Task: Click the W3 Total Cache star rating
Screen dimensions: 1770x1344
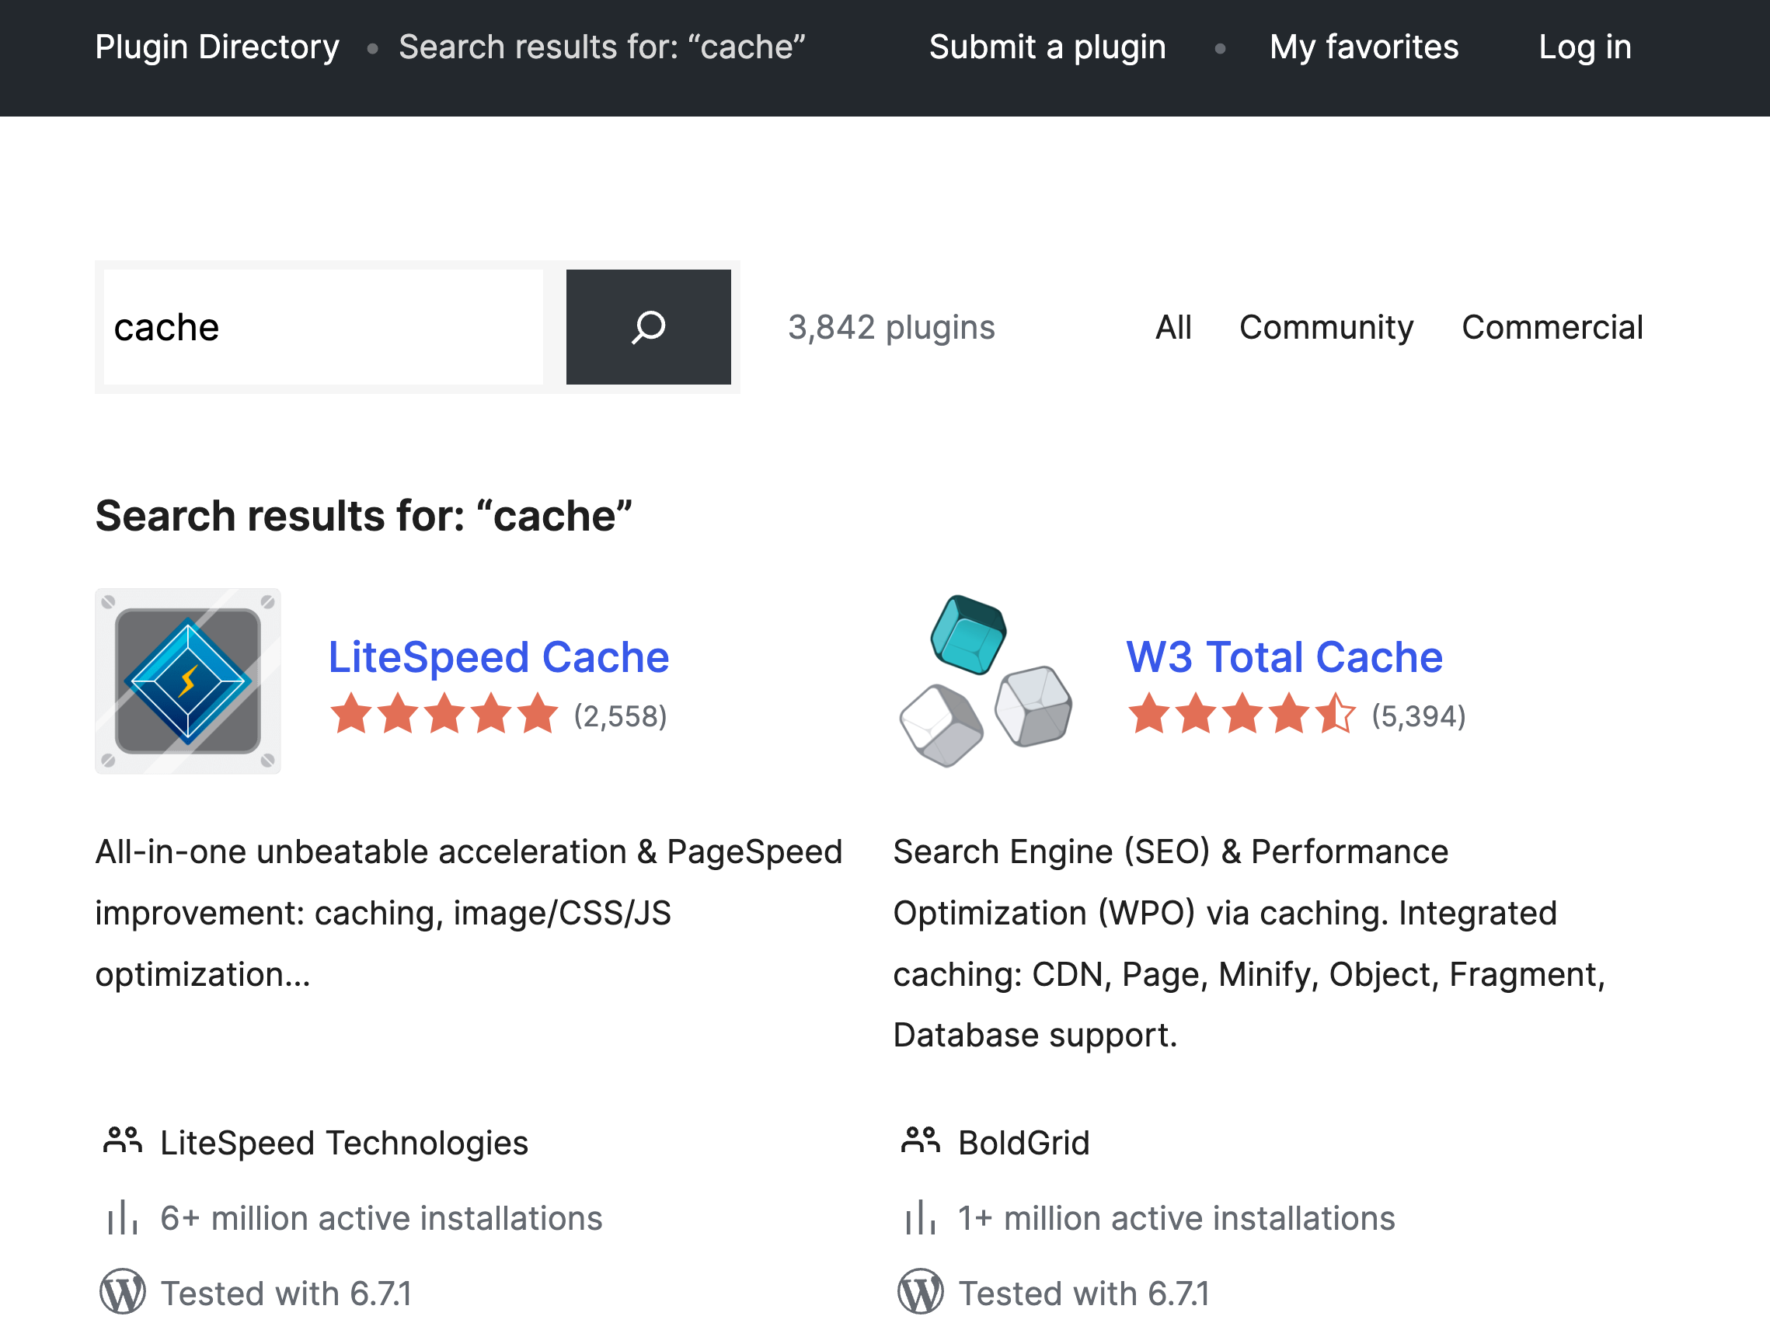Action: coord(1242,715)
